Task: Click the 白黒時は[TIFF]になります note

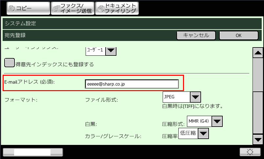Action: [193, 106]
